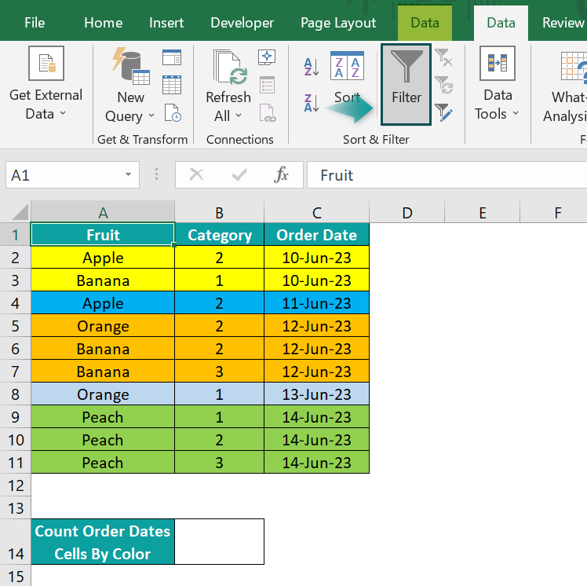Click the formula bar Enter checkmark
587x586 pixels.
(x=239, y=174)
